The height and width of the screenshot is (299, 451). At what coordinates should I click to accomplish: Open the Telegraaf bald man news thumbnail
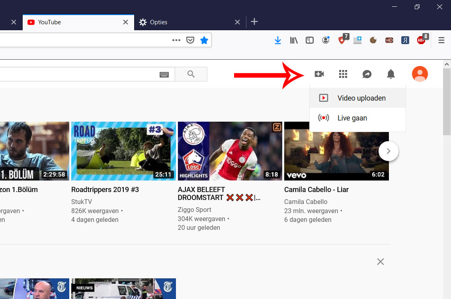point(35,289)
